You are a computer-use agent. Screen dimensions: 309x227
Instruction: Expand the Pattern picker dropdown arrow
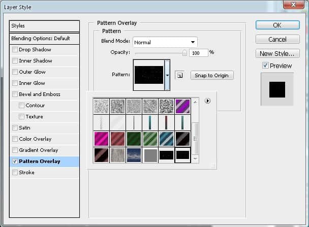168,75
